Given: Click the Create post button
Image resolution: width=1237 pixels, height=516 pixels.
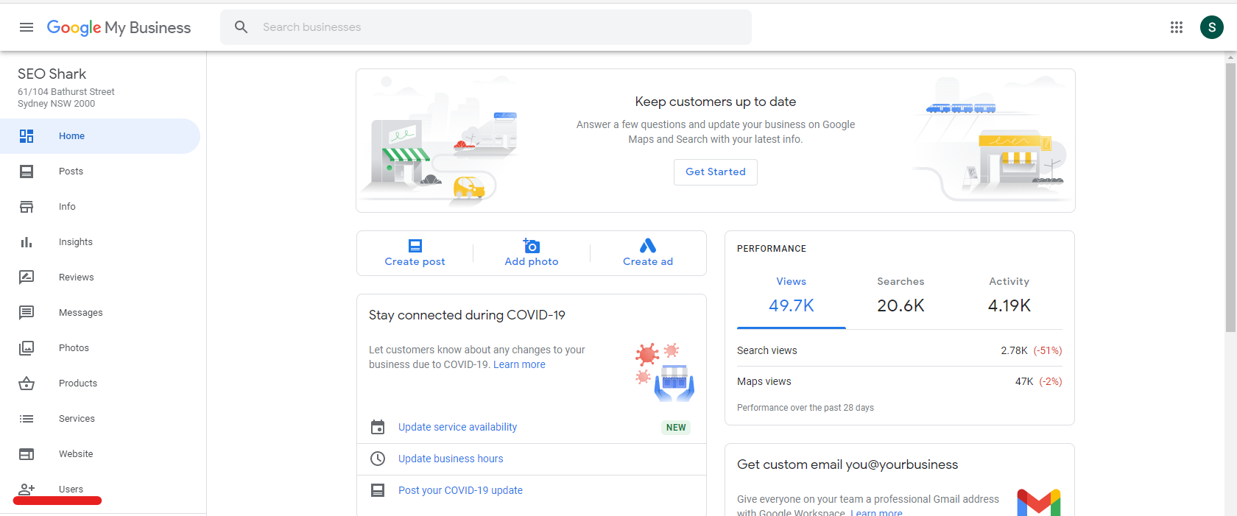Looking at the screenshot, I should (415, 252).
